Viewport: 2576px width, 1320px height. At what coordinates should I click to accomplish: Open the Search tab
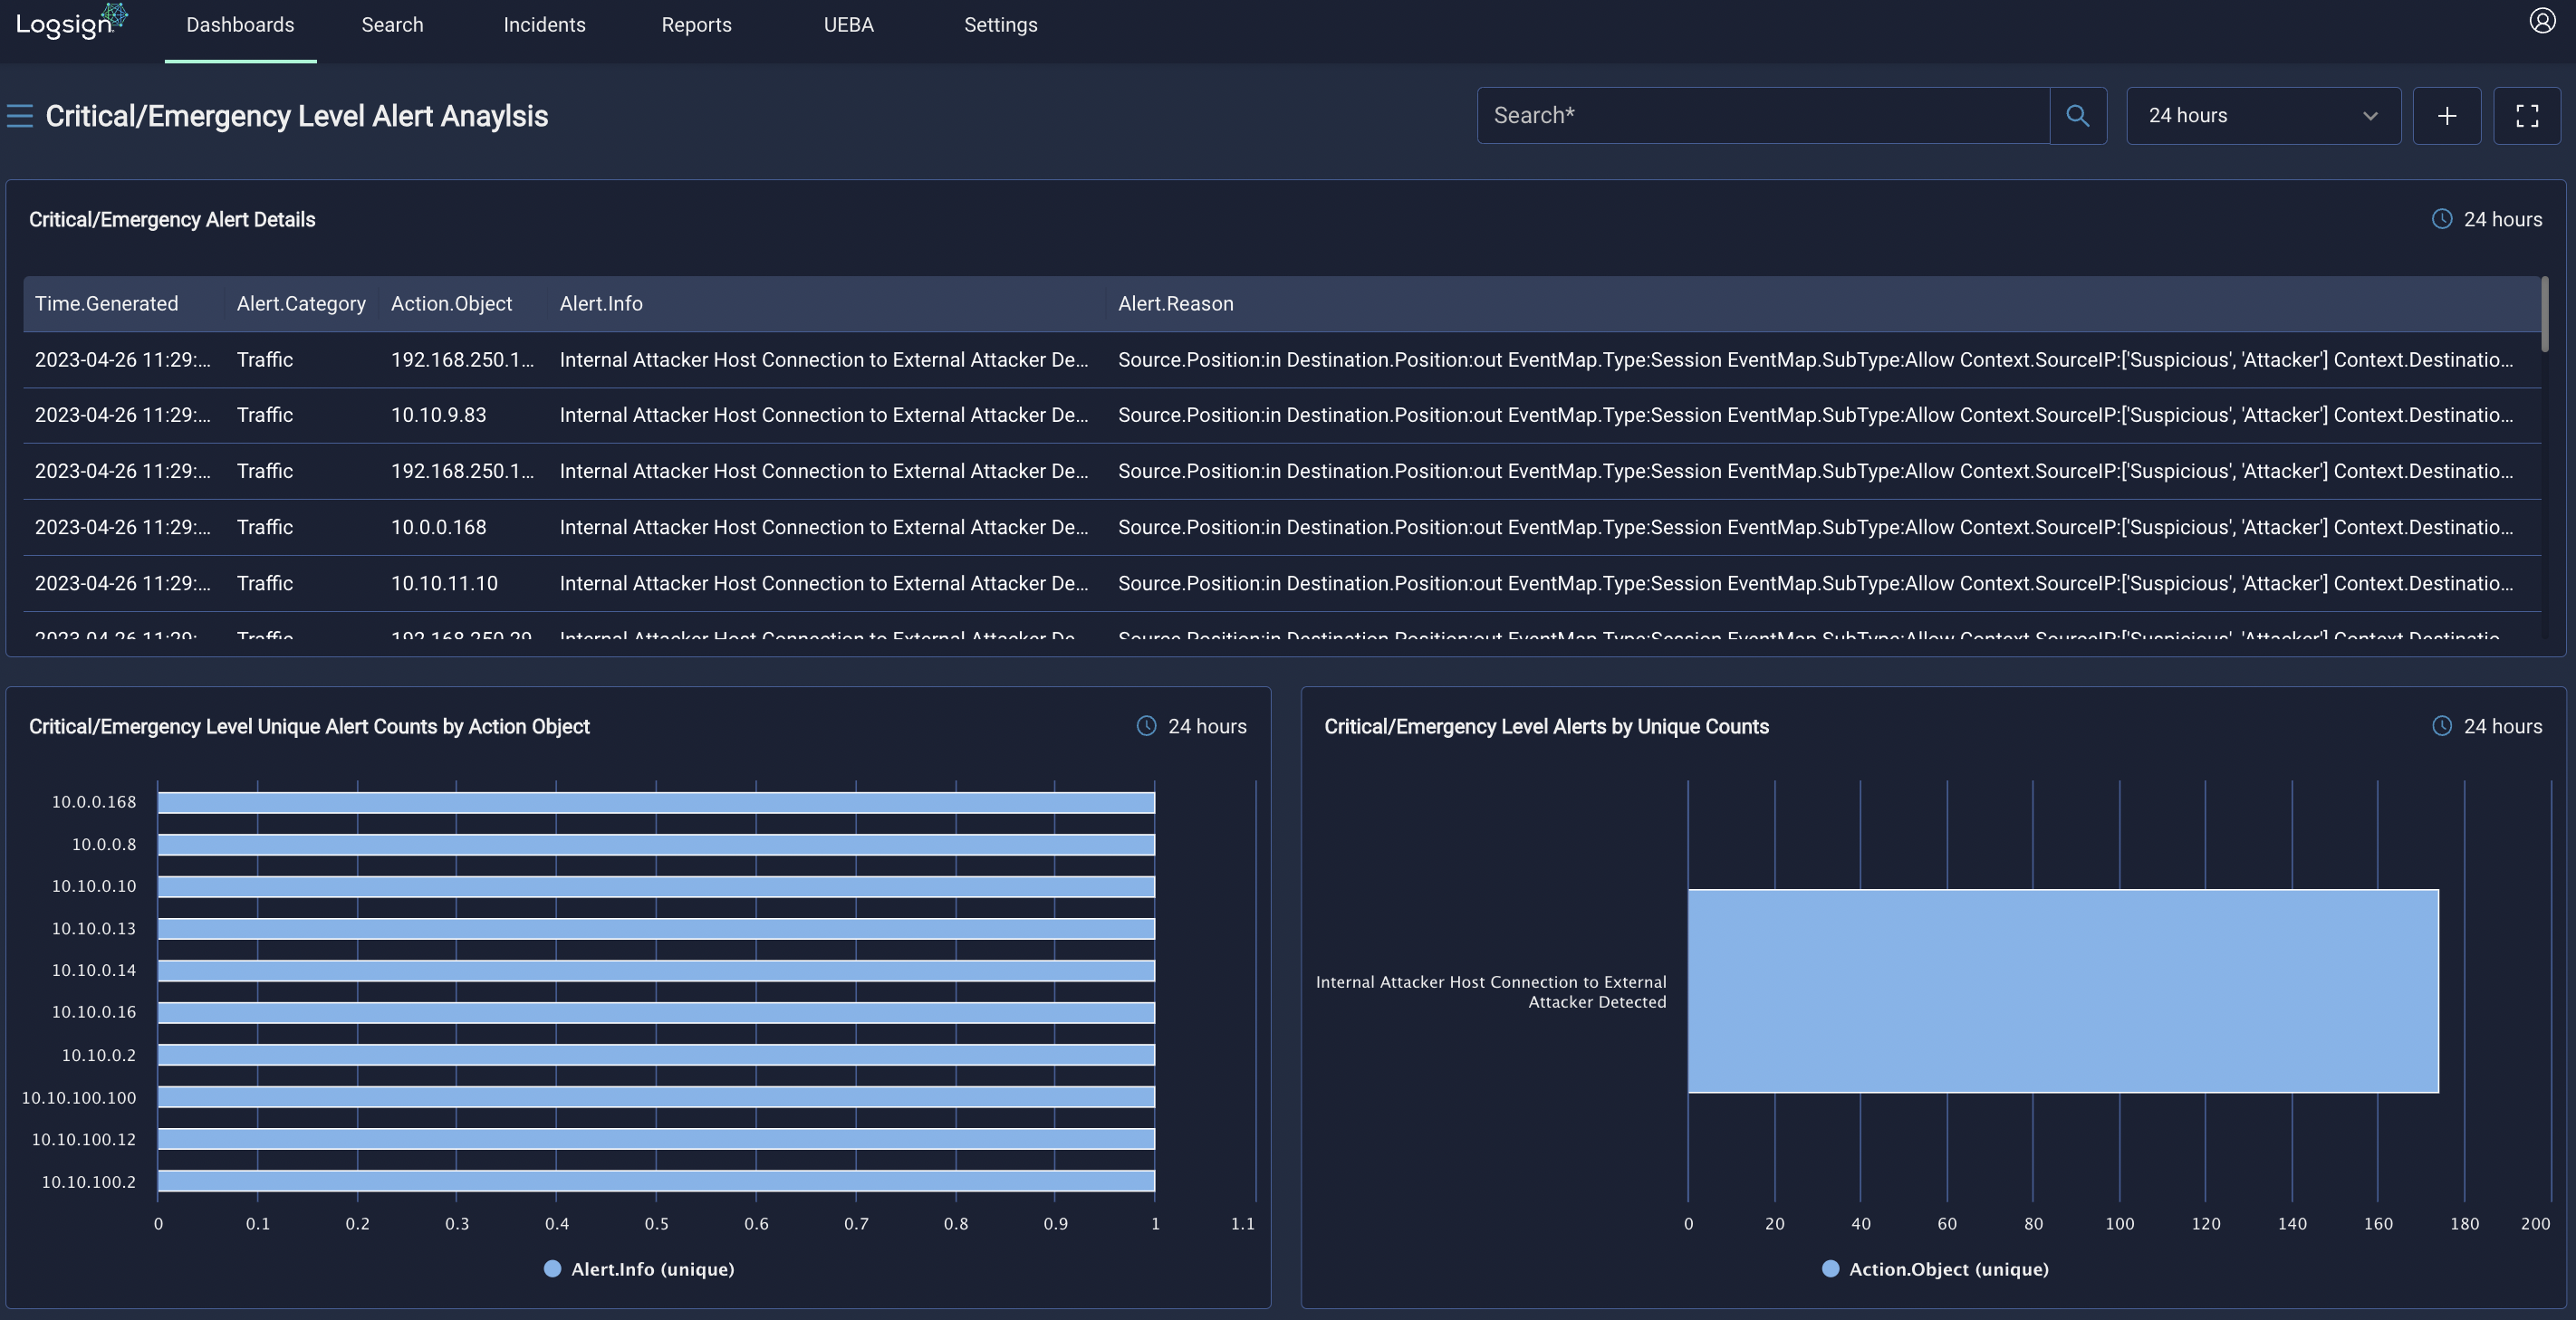pos(392,25)
